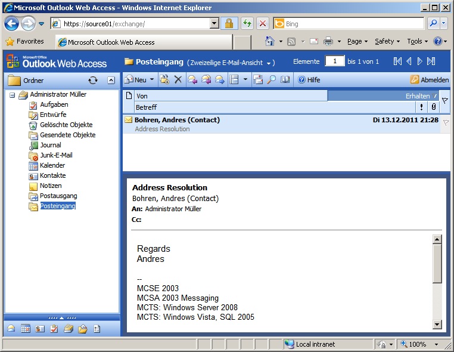The image size is (454, 352).
Task: Open the IE Page menu
Action: 357,41
